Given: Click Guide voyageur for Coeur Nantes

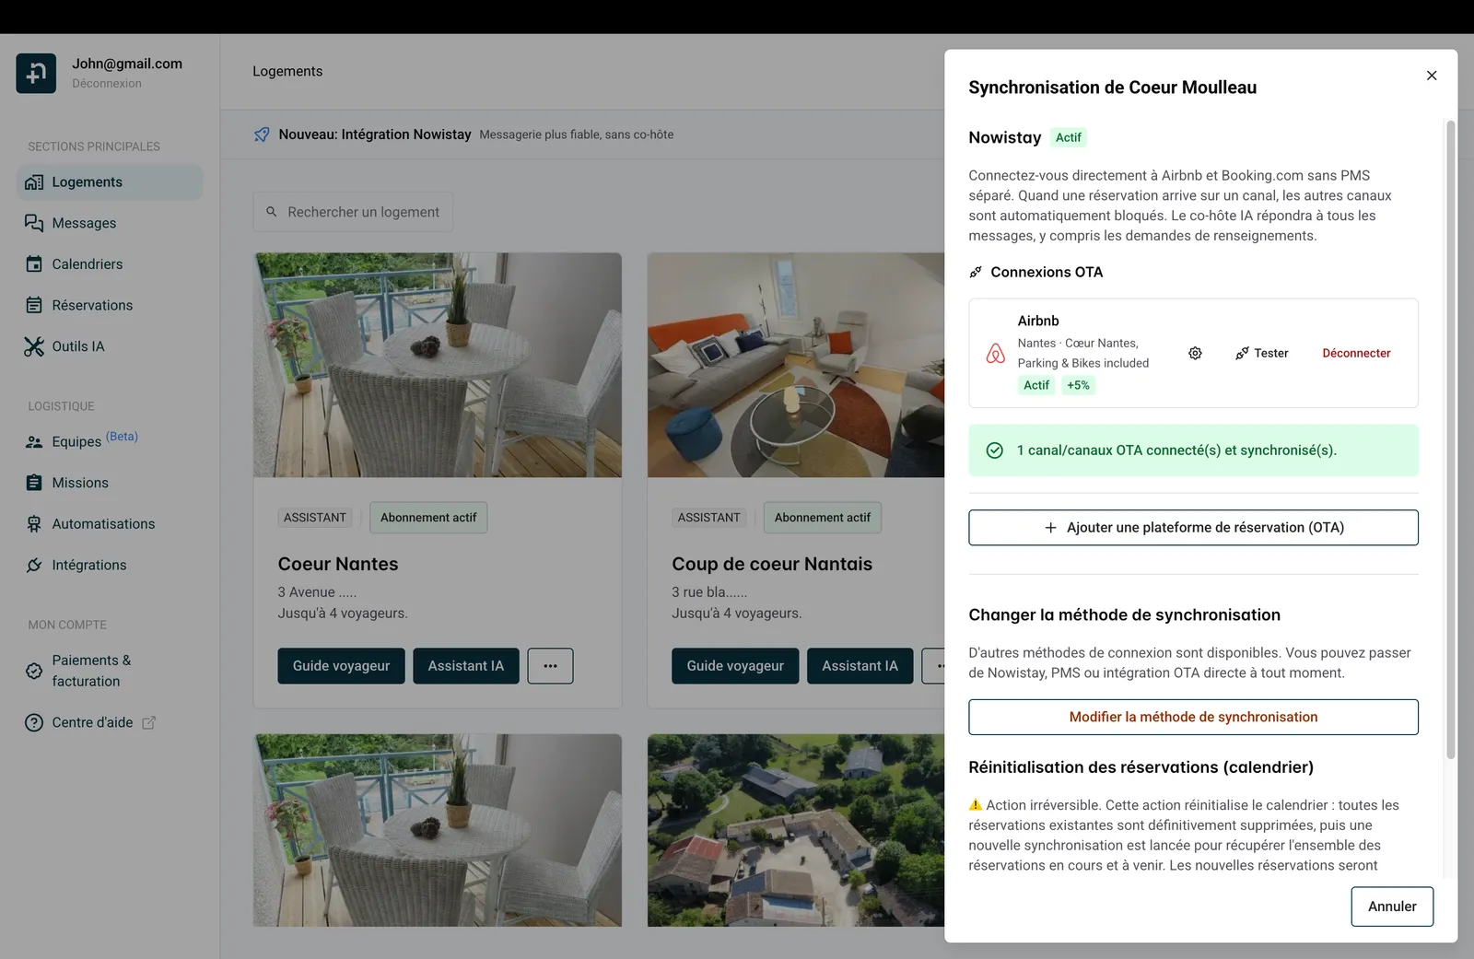Looking at the screenshot, I should (341, 666).
